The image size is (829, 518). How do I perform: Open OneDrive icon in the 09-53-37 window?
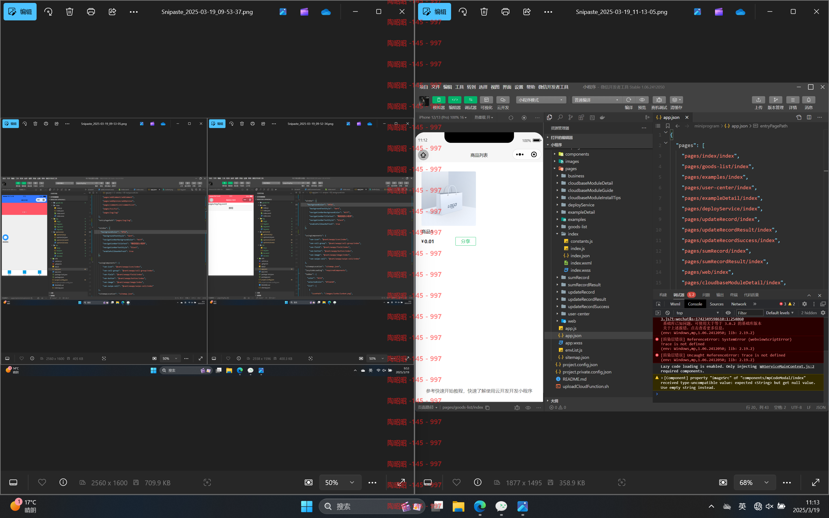[326, 12]
